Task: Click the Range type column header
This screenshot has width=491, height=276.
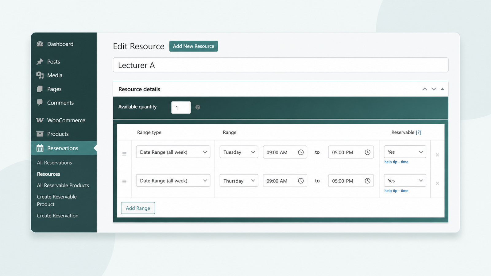Action: tap(149, 132)
